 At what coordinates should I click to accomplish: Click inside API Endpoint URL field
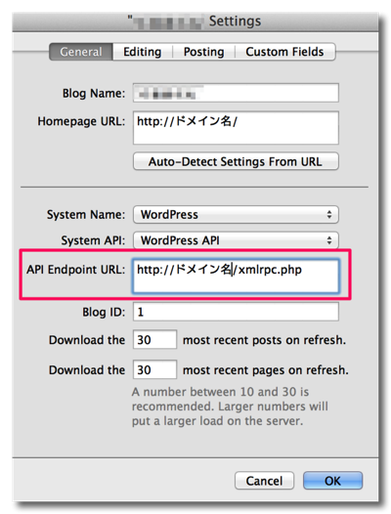pos(236,276)
